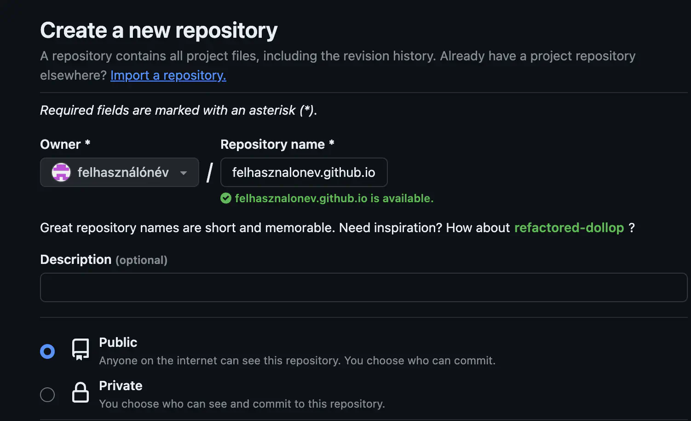Click the Private padlock icon
Viewport: 691px width, 421px height.
click(x=81, y=393)
